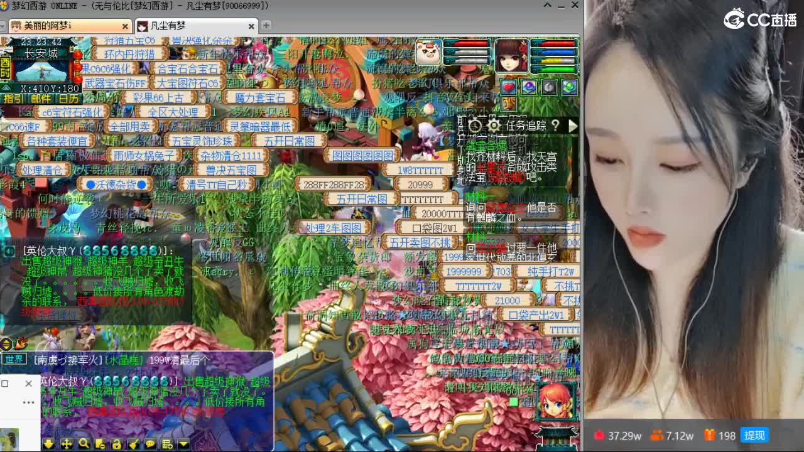This screenshot has width=804, height=452.
Task: Click the 环内丹狩猎 stall sign
Action: tap(129, 55)
